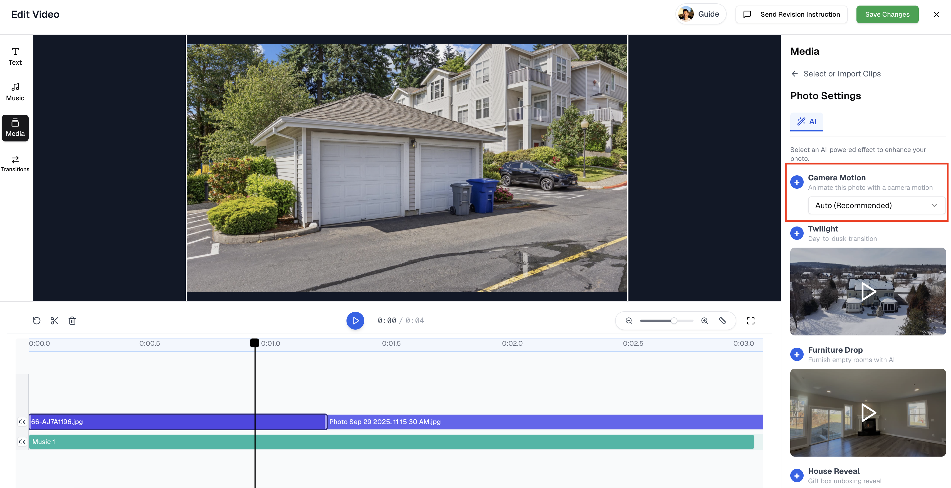Viewport: 951px width, 488px height.
Task: Open the Auto (Recommended) camera motion dropdown
Action: (876, 205)
